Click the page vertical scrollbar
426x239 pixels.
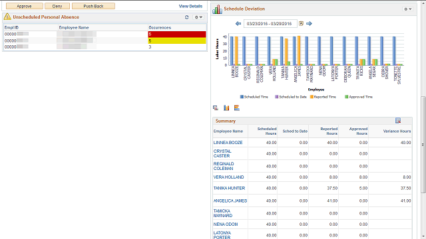pos(423,145)
